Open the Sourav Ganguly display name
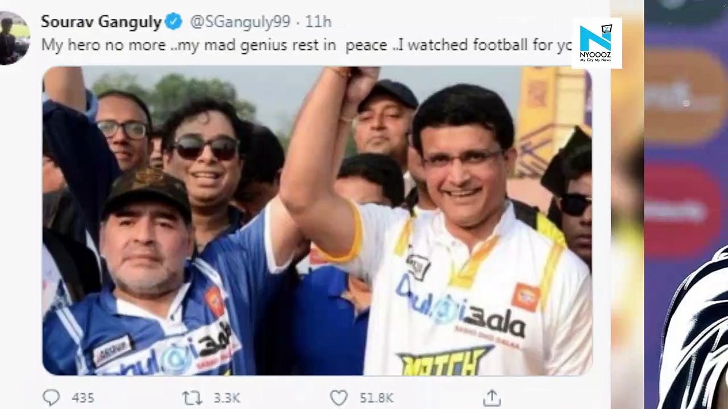 click(x=101, y=22)
